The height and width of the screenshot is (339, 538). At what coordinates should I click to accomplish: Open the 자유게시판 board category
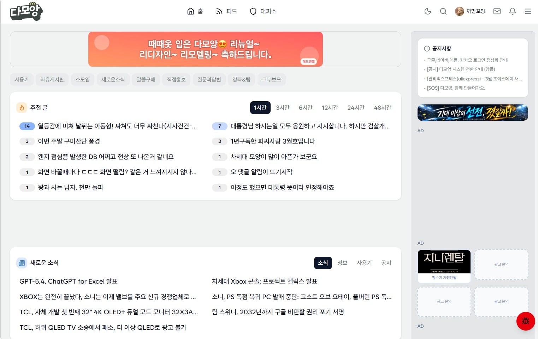(x=52, y=79)
